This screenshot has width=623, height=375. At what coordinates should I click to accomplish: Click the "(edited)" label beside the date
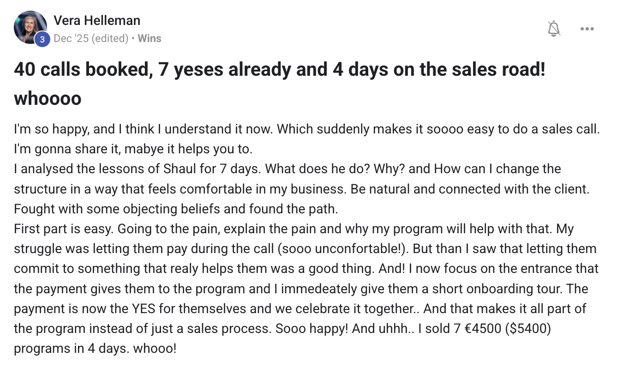[110, 38]
